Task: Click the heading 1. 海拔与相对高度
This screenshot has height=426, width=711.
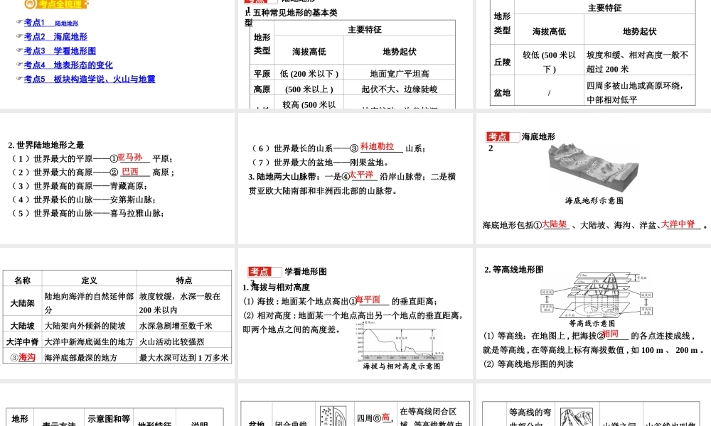Action: click(276, 287)
